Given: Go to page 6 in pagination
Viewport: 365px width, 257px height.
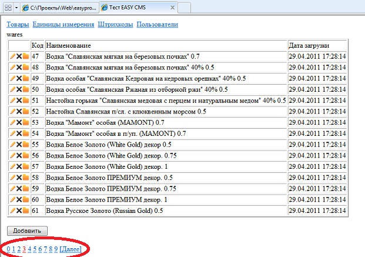Looking at the screenshot, I should click(40, 249).
